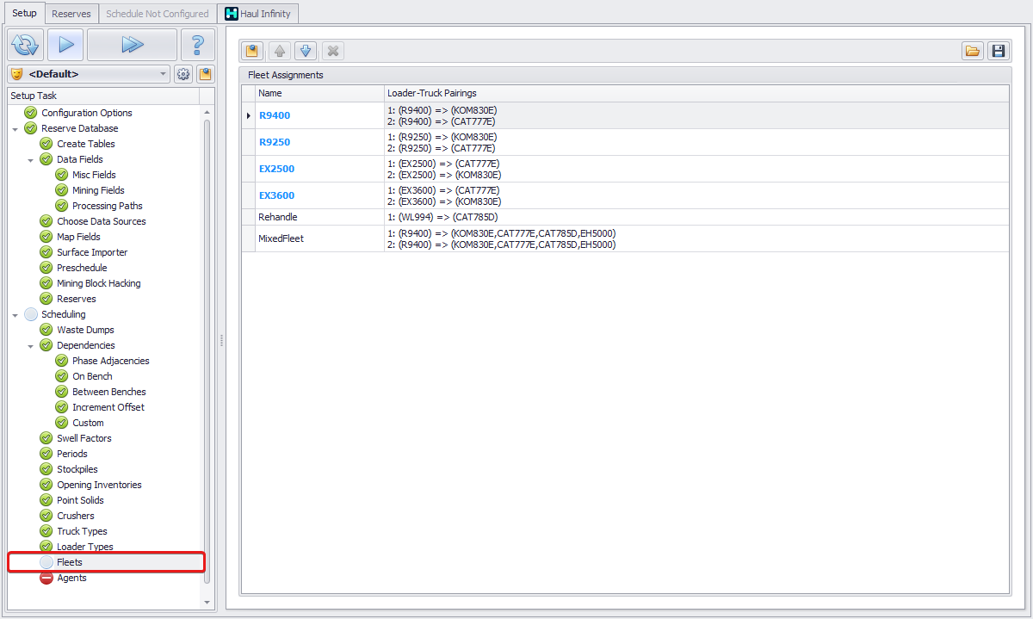Open the Mining Block Hacking task
The height and width of the screenshot is (619, 1033).
(x=99, y=283)
